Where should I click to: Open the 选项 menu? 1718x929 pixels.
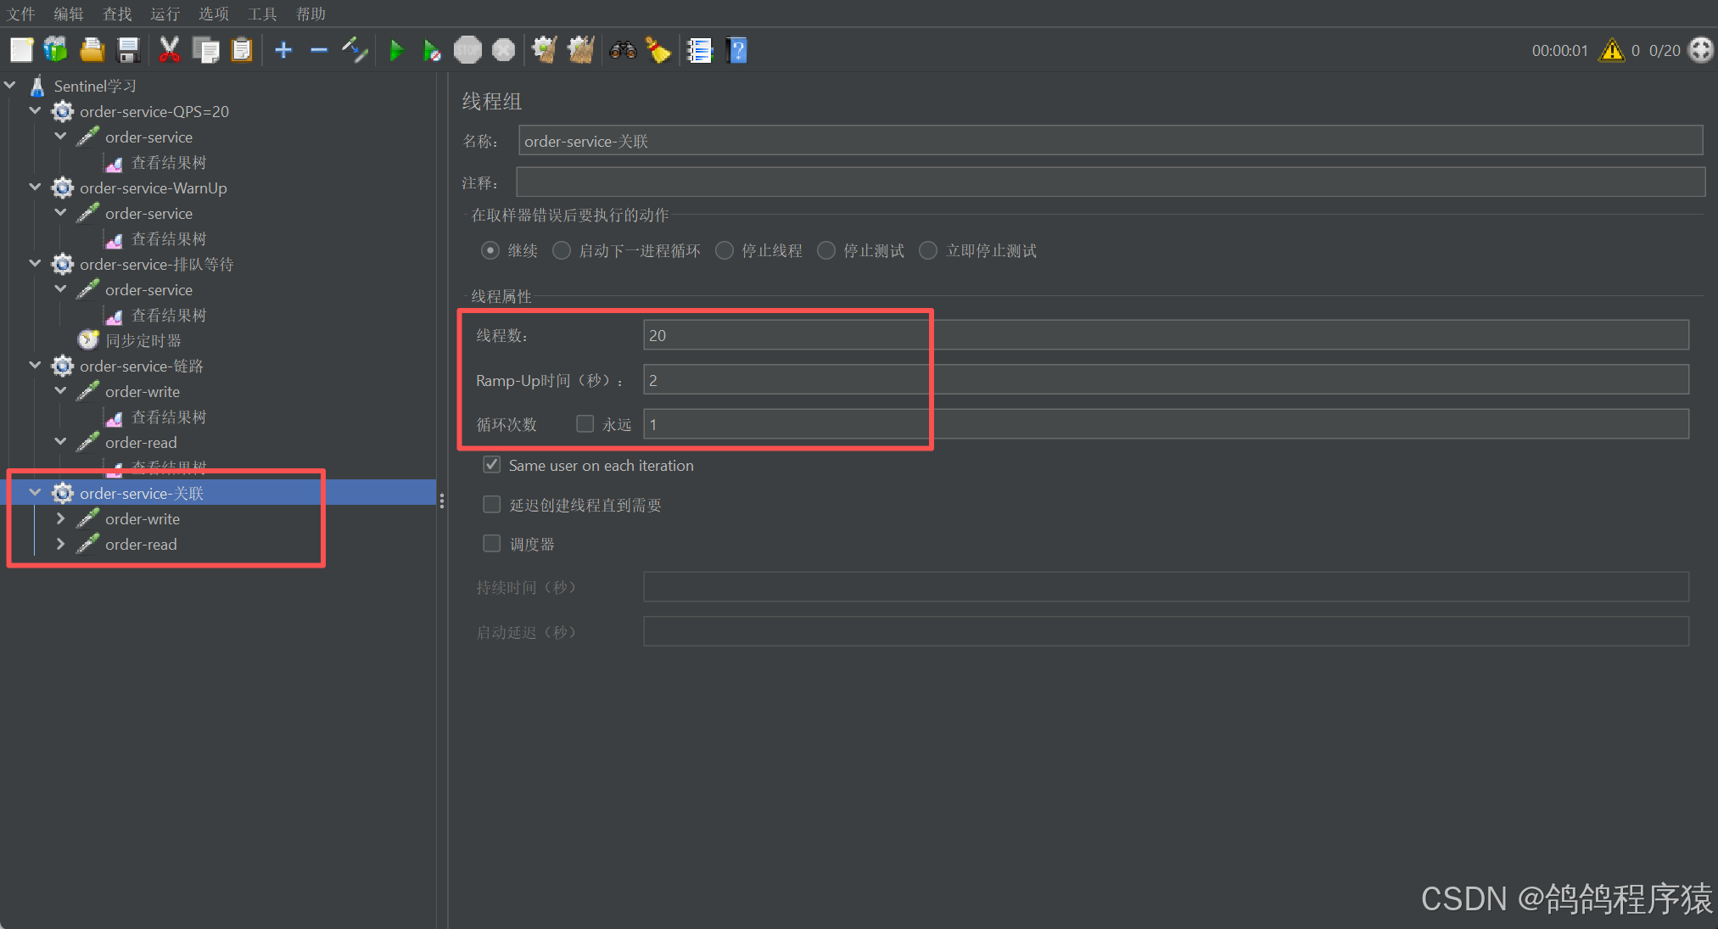pyautogui.click(x=213, y=14)
